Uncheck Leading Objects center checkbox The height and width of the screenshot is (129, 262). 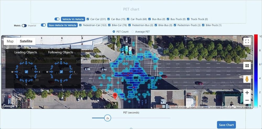[26, 72]
